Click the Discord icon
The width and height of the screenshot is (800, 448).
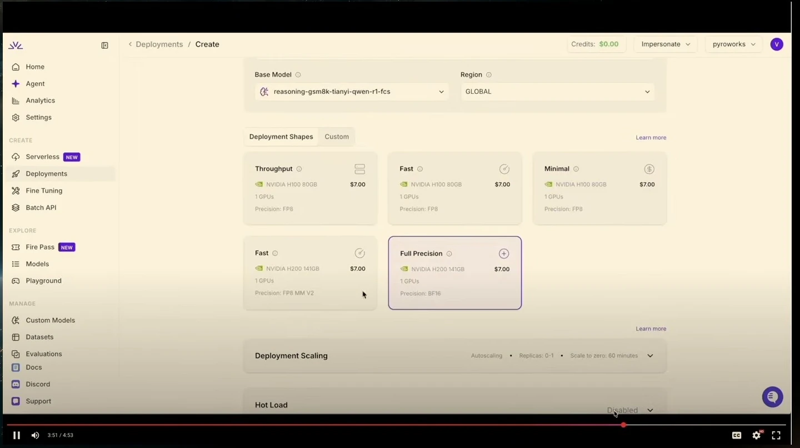tap(16, 384)
